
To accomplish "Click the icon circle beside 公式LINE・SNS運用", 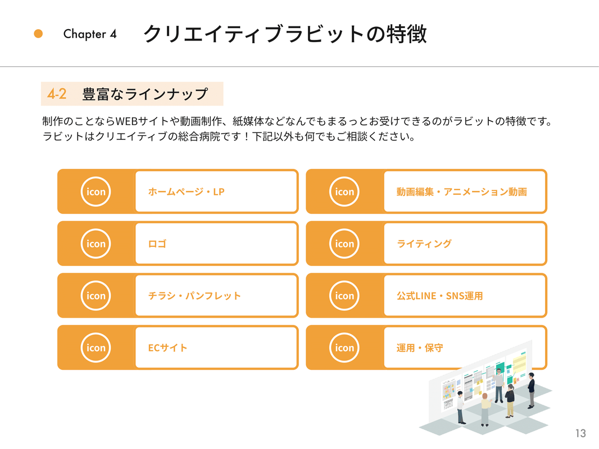I will [344, 296].
